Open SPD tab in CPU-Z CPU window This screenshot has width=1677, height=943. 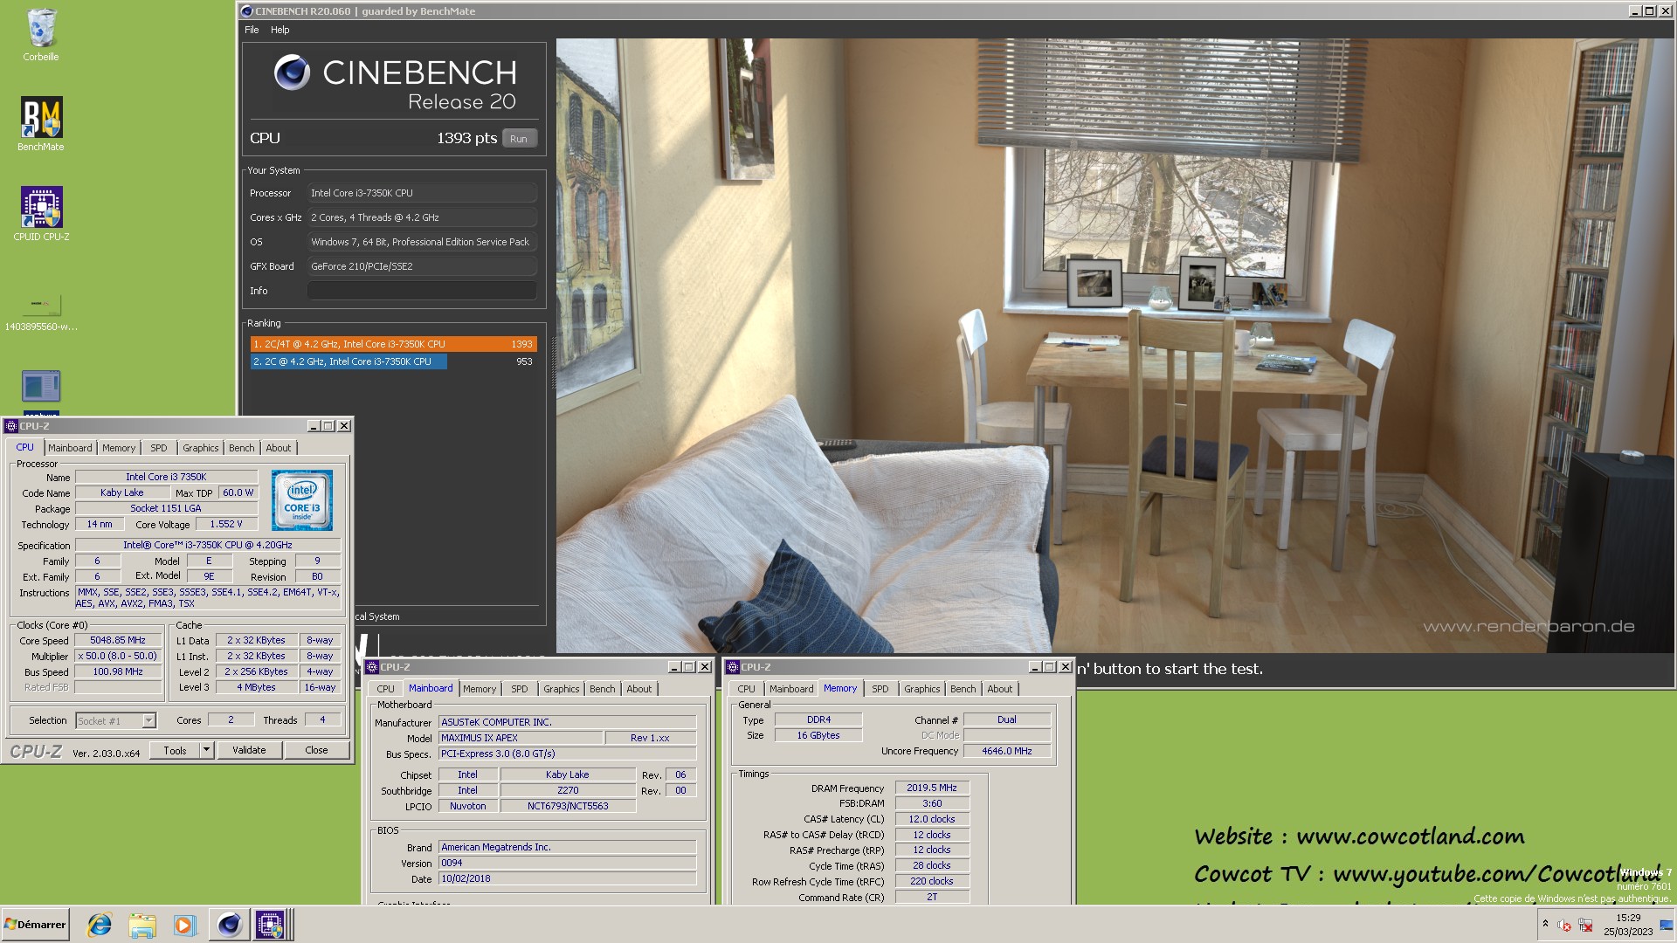[158, 448]
